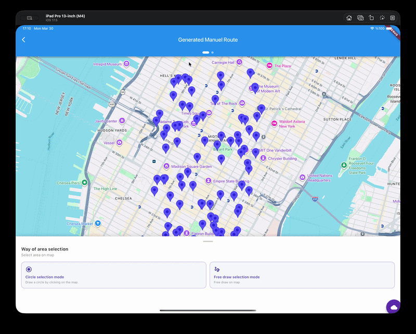Tap the pin over The Museum of Modern Art icon
Image resolution: width=416 pixels, height=334 pixels.
(x=255, y=87)
